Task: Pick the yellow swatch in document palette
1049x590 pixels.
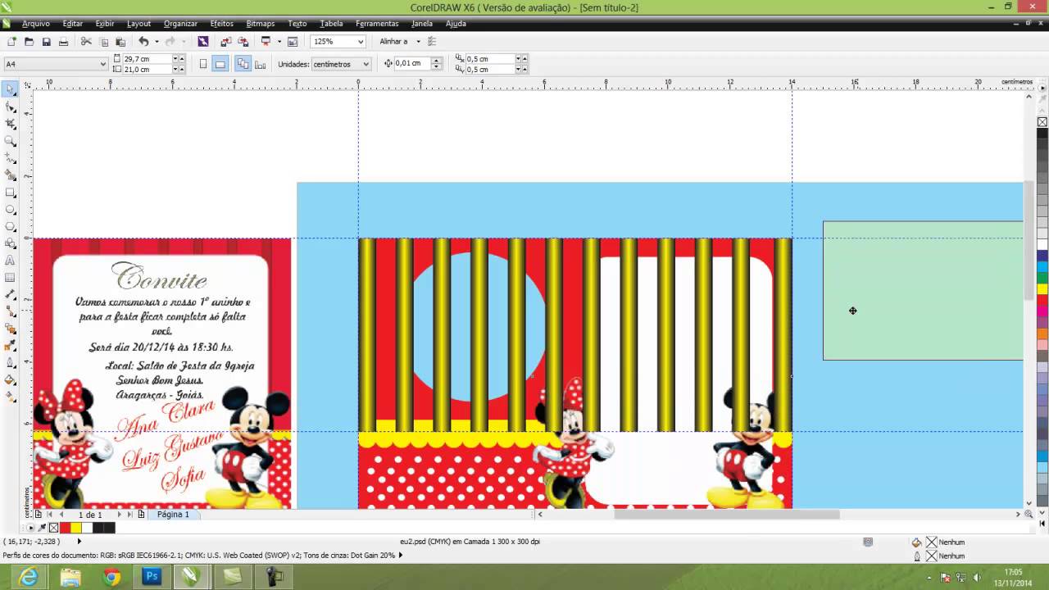Action: 76,528
